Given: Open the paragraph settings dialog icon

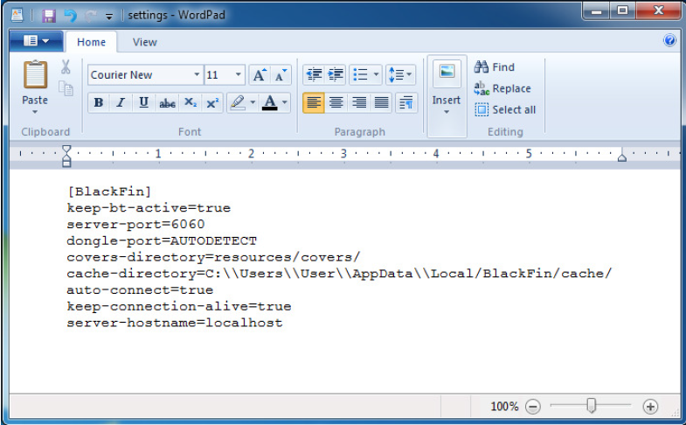Looking at the screenshot, I should 406,103.
